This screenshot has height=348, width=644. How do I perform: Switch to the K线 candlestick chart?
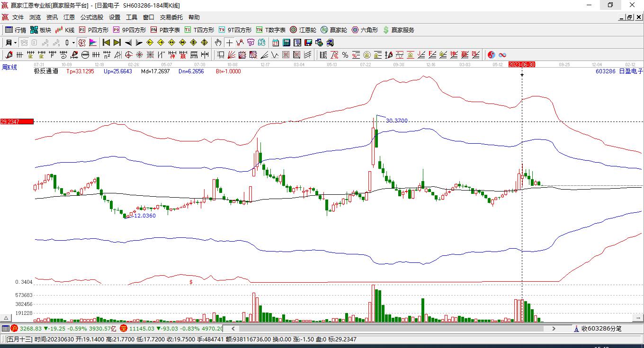[65, 30]
